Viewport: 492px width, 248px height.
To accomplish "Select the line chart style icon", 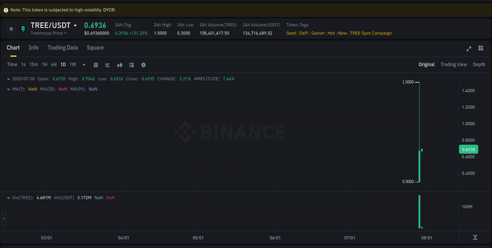I will coord(107,65).
